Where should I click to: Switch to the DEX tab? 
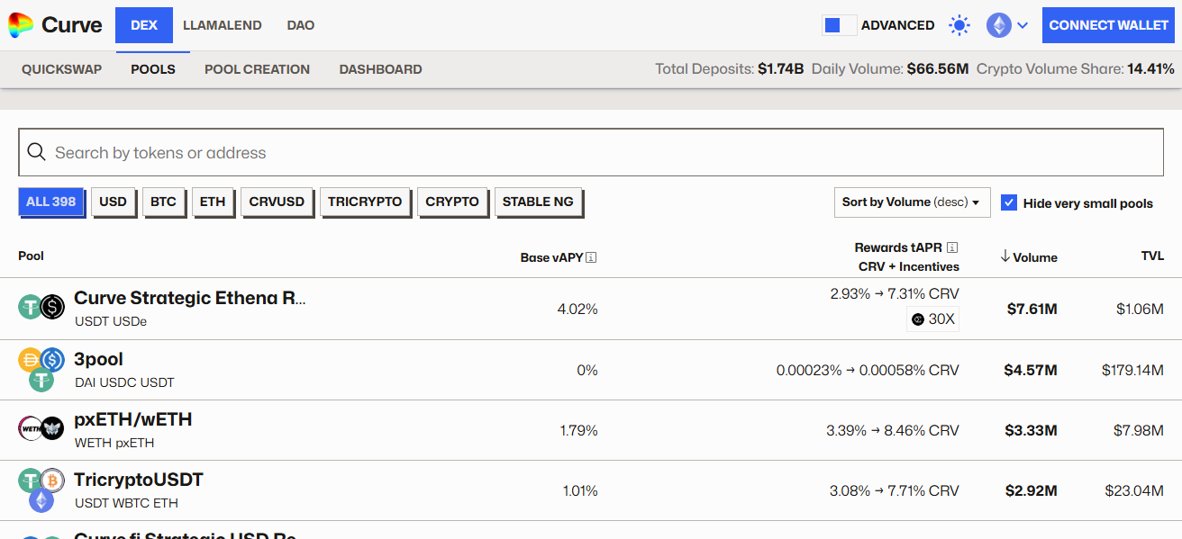click(x=144, y=25)
